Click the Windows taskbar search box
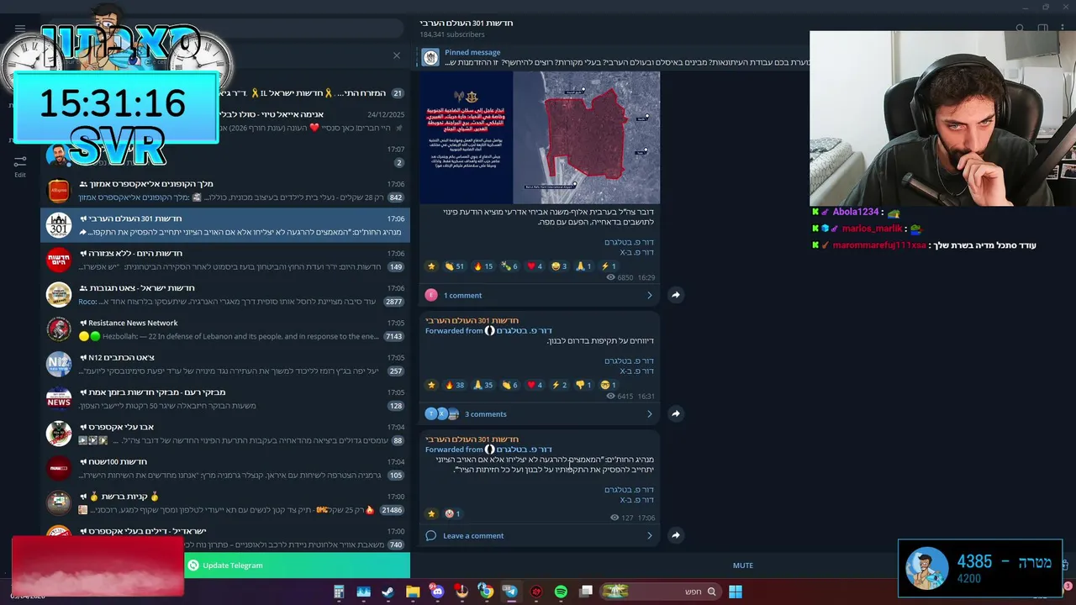The width and height of the screenshot is (1076, 605). [x=660, y=592]
